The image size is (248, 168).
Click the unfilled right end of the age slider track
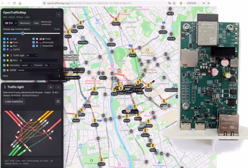(x=59, y=33)
